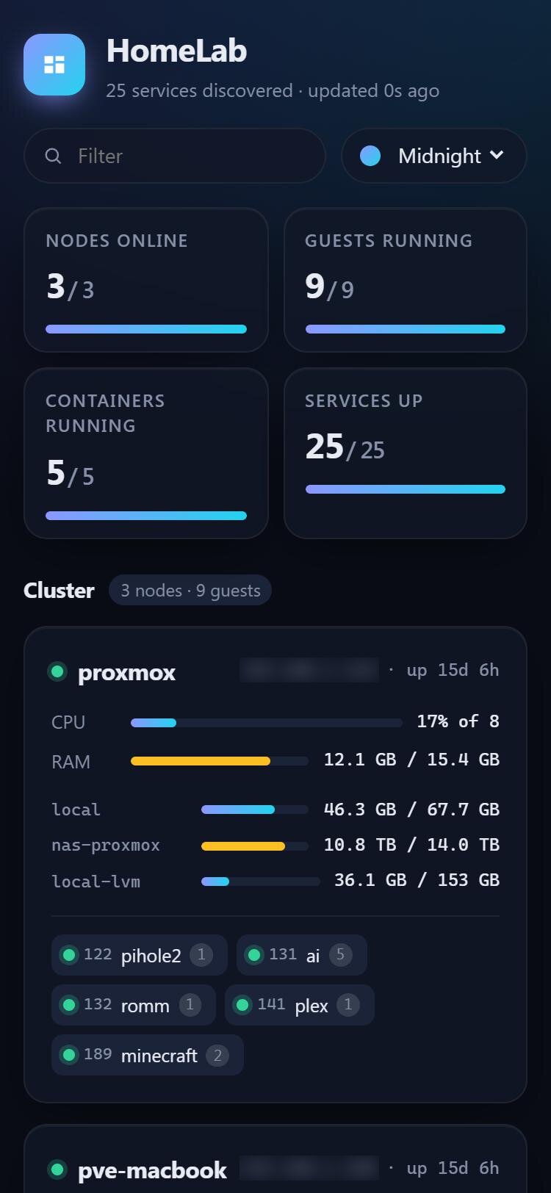Click the '10.8 TB / 14.0 TB' value
Image resolution: width=551 pixels, height=1193 pixels.
pyautogui.click(x=411, y=845)
